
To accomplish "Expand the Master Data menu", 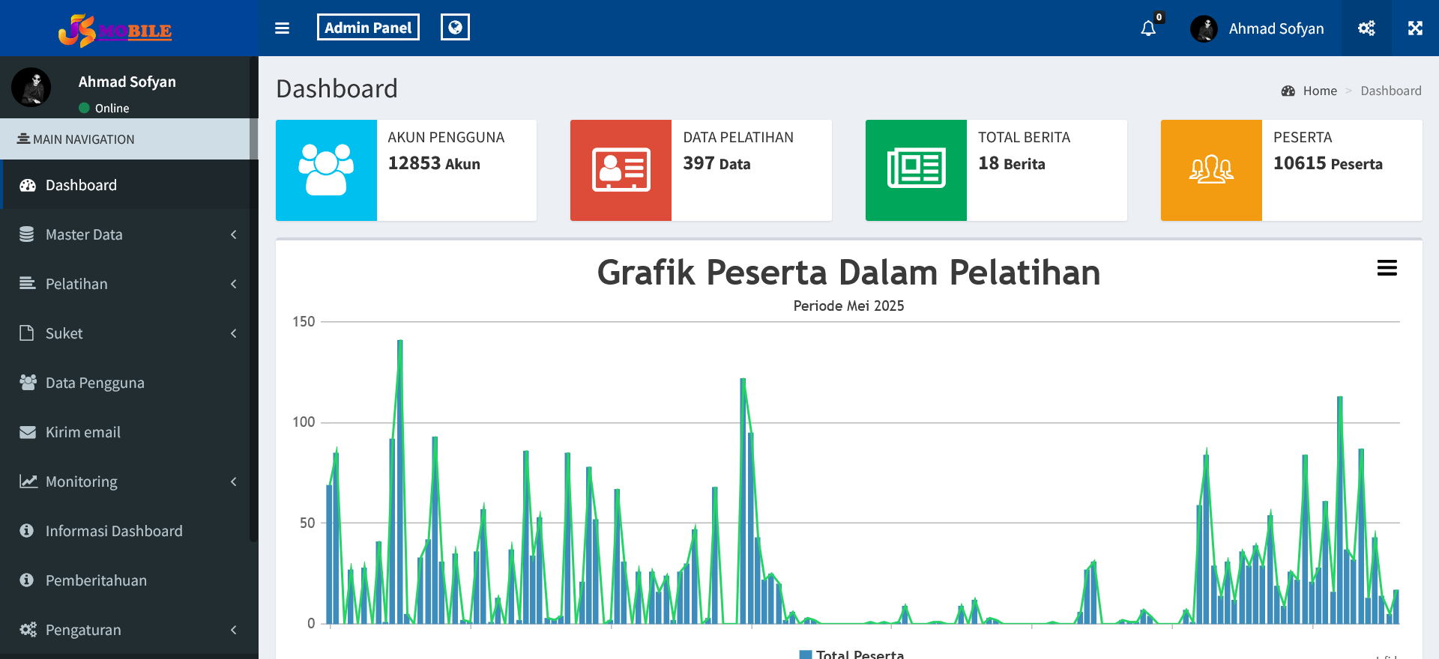I will click(x=127, y=234).
